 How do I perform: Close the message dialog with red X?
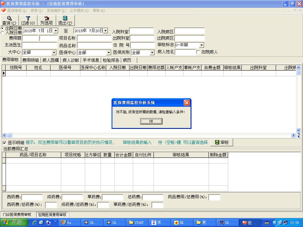tap(187, 103)
